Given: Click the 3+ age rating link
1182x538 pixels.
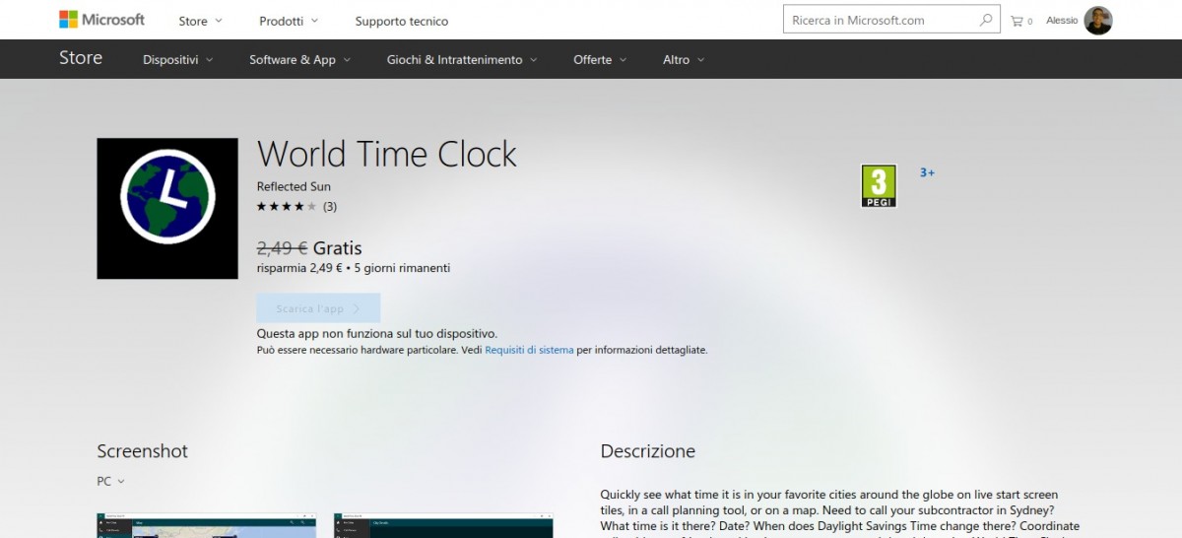Looking at the screenshot, I should click(927, 172).
